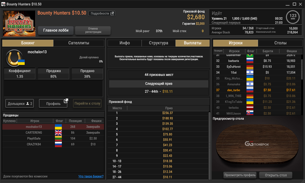Open the Профиль button
Image resolution: width=305 pixels, height=183 pixels.
pos(53,103)
